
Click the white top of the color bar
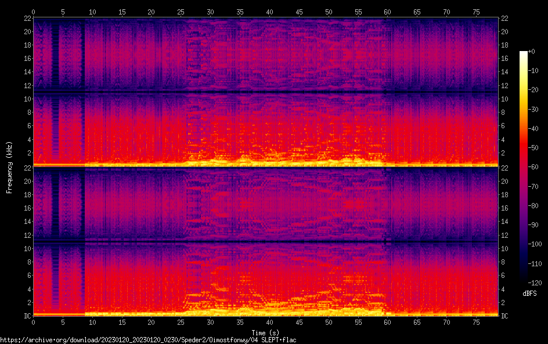pyautogui.click(x=524, y=53)
